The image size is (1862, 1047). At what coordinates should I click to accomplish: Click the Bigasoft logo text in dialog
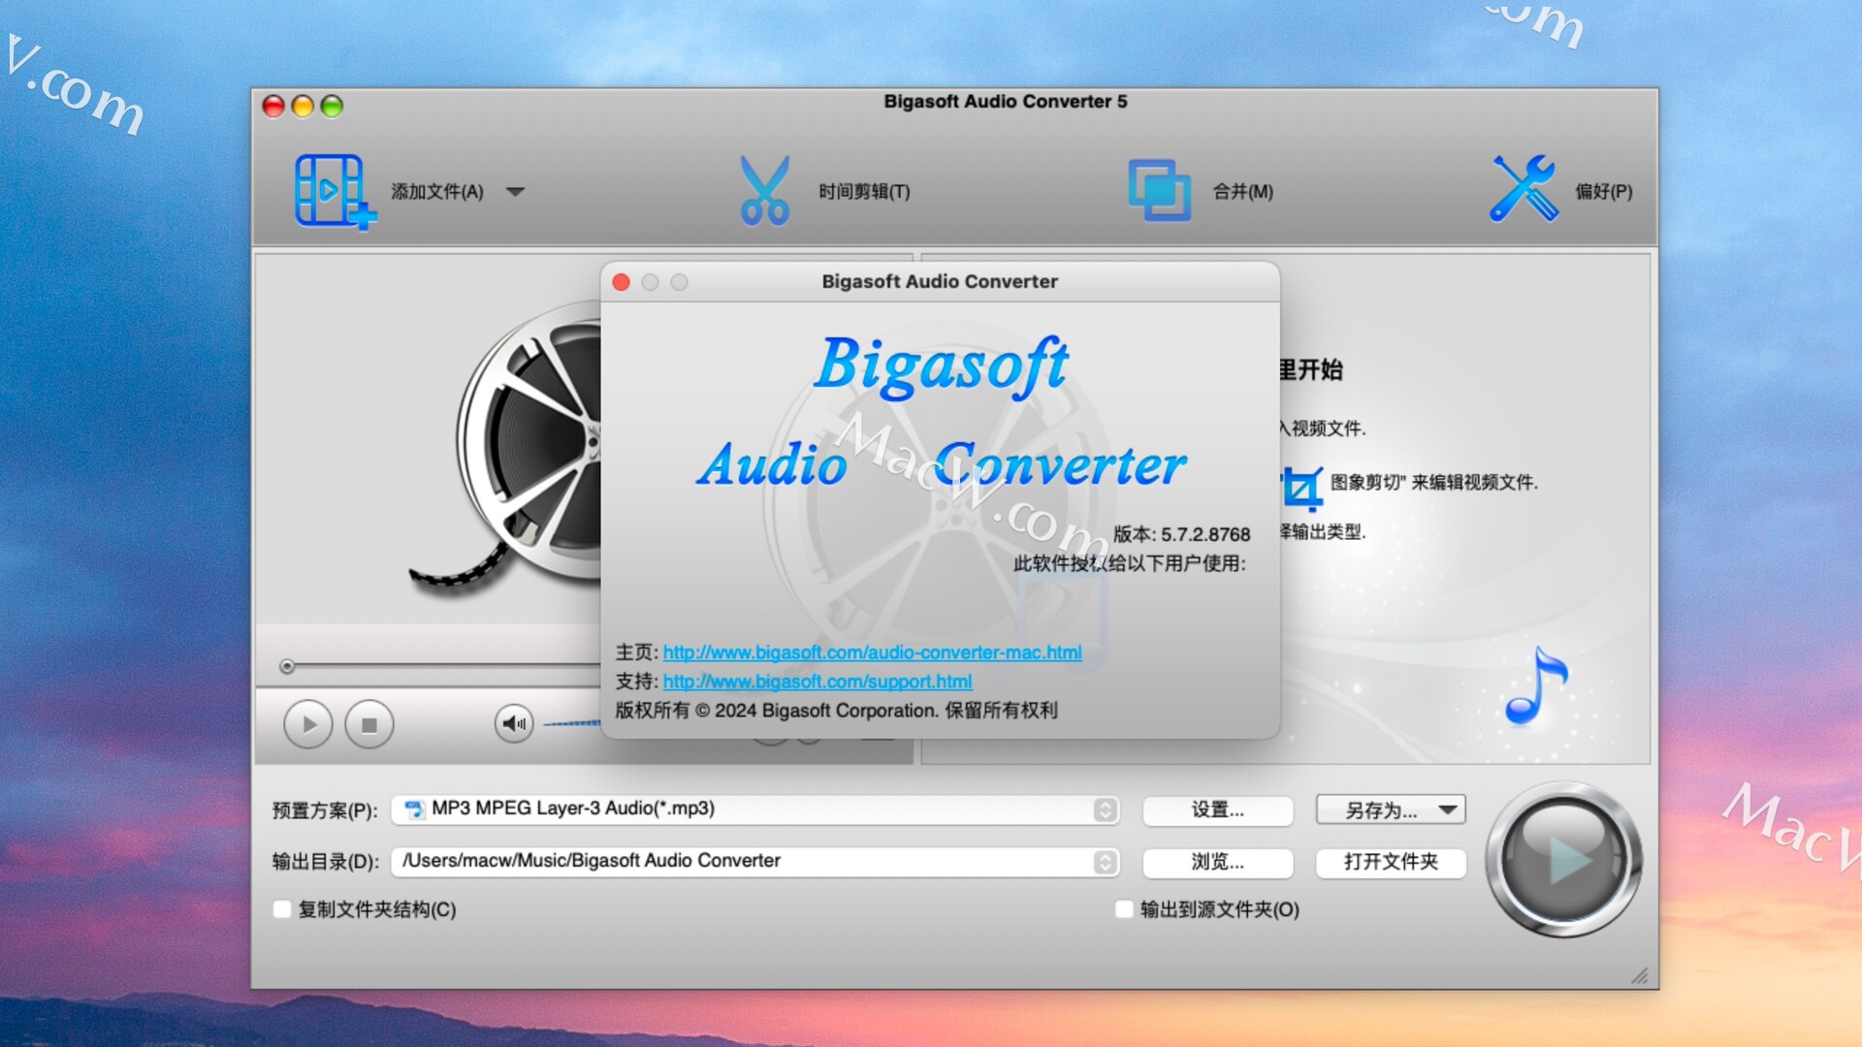click(942, 365)
